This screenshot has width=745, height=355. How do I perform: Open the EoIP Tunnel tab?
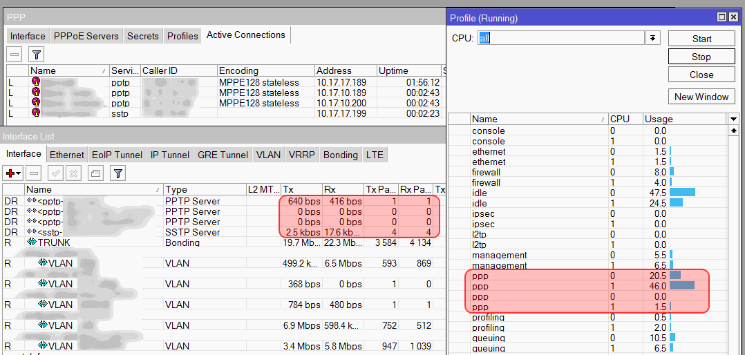point(117,155)
